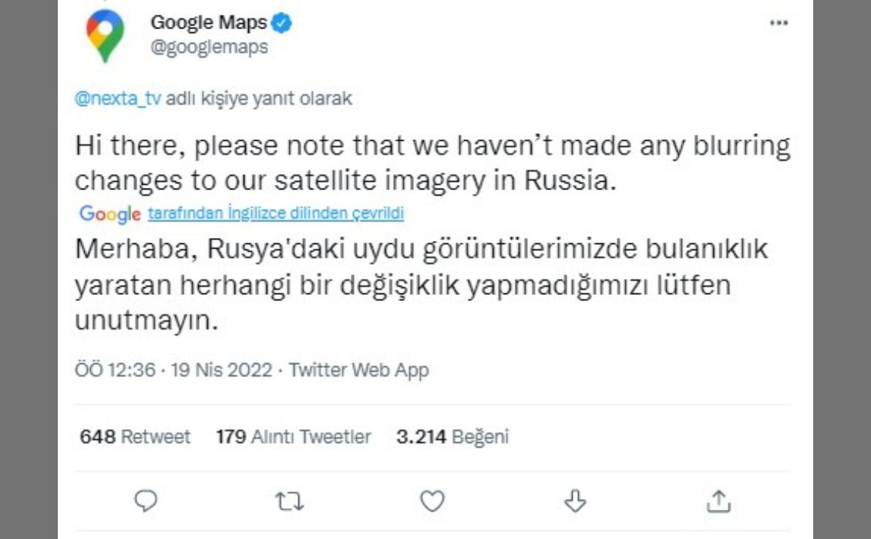Click the share upload icon
Screen dimensions: 871x539
click(718, 502)
